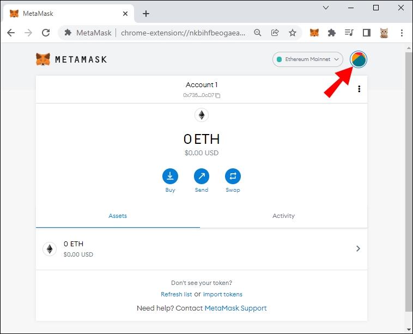Screen dimensions: 413x334
Task: Go back with browser back arrow
Action: 11,33
